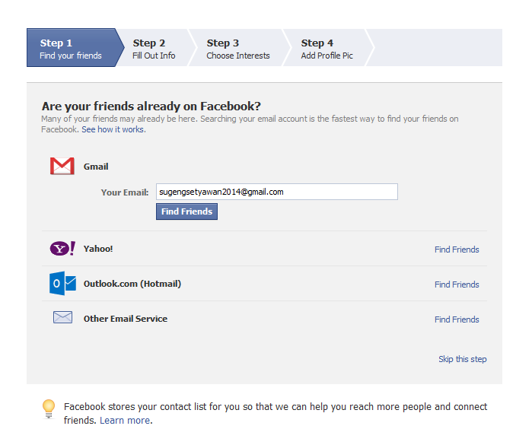This screenshot has width=532, height=445.
Task: Open Step 3 Choose Interests
Action: coord(237,49)
